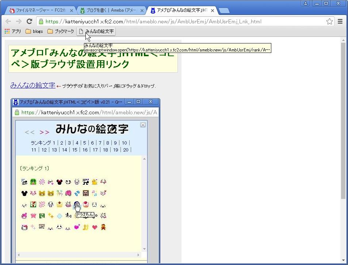This screenshot has height=265, width=348.
Task: Open ranking page 15
Action: 75,150
